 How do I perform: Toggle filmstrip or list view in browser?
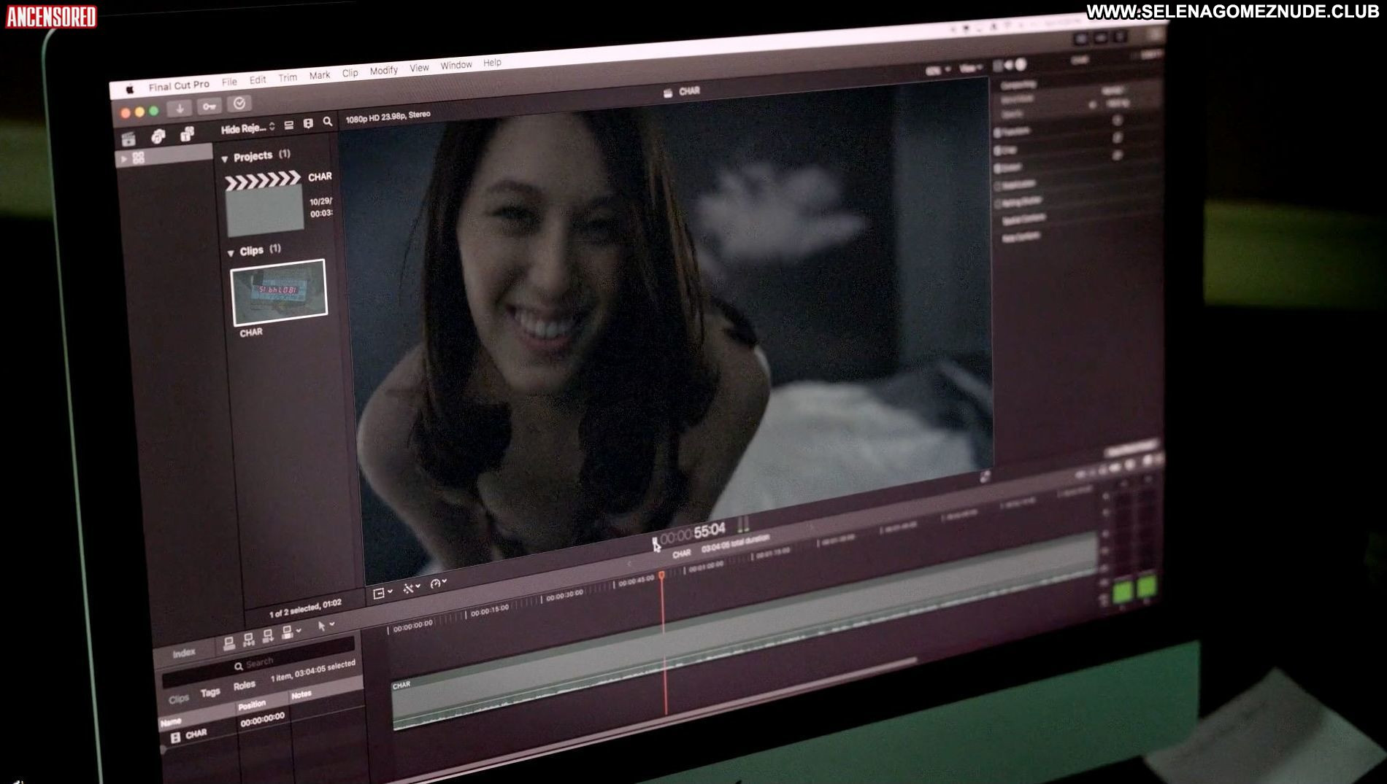[x=289, y=125]
